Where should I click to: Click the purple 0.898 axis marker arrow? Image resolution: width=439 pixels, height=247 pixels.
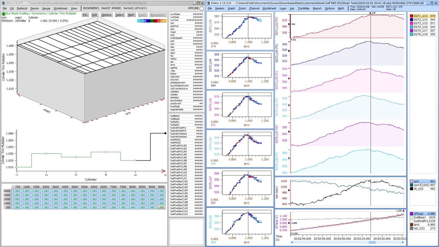point(289,223)
